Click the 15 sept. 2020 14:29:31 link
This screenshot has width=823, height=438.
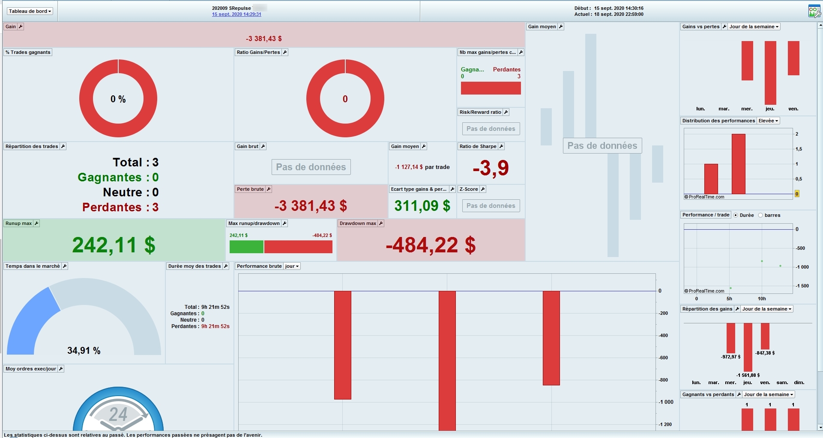coord(236,14)
